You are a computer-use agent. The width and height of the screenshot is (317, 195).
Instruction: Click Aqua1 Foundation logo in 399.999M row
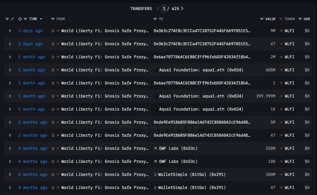click(155, 96)
